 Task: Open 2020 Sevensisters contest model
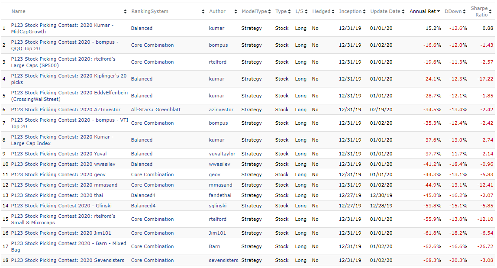[68, 260]
